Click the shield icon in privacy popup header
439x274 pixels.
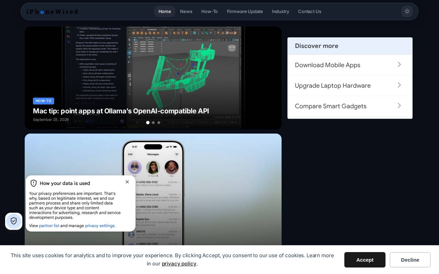[34, 183]
